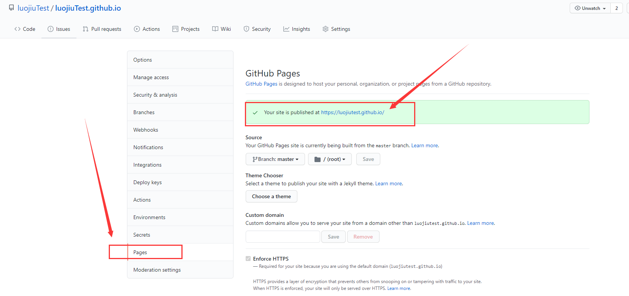Click the Code tab icon

coord(17,29)
